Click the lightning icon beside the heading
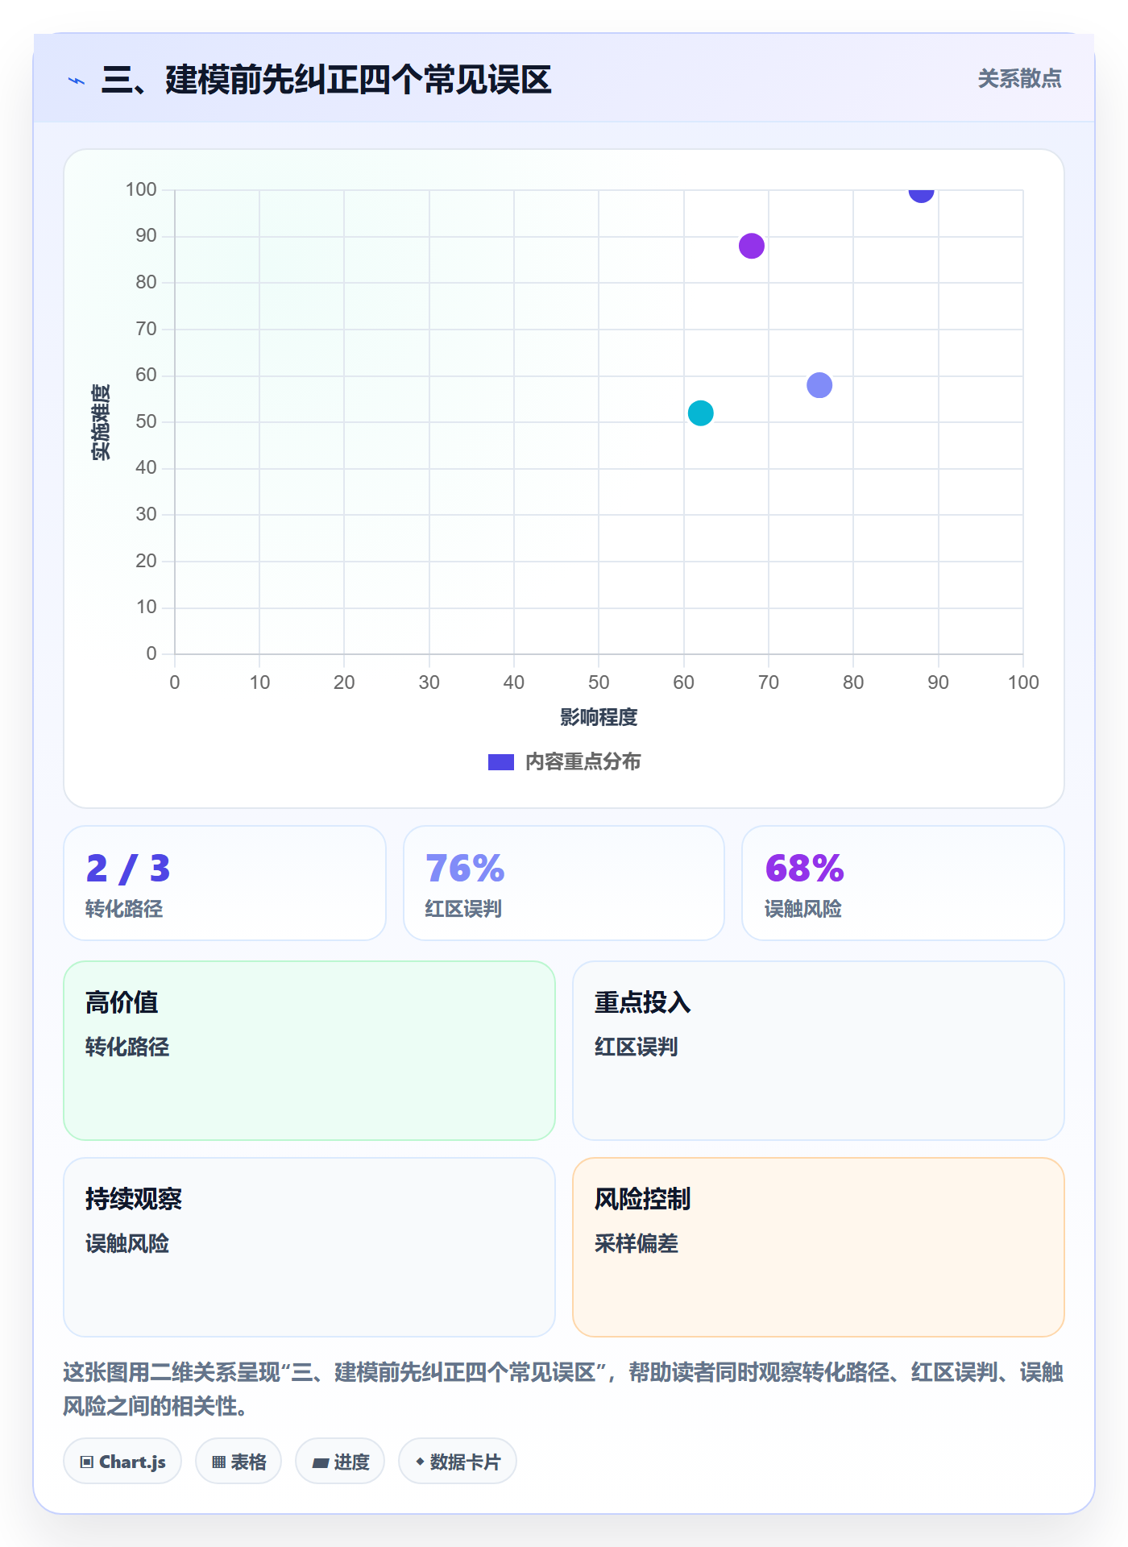The image size is (1128, 1547). (77, 81)
